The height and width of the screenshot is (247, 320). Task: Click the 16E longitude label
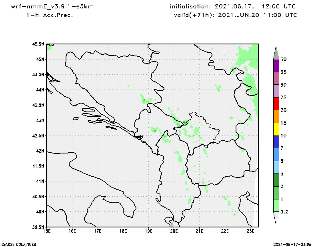(72, 231)
